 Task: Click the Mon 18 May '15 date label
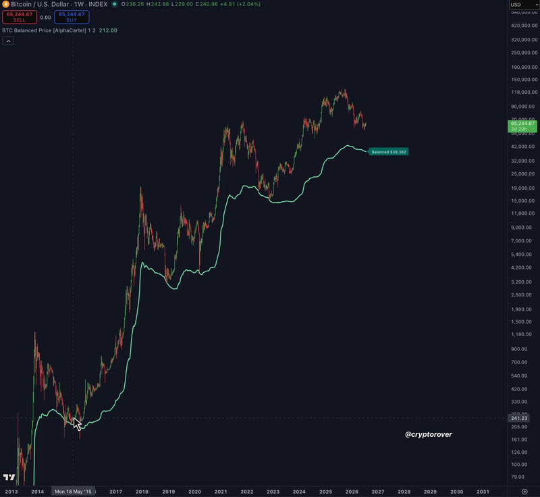pyautogui.click(x=73, y=492)
